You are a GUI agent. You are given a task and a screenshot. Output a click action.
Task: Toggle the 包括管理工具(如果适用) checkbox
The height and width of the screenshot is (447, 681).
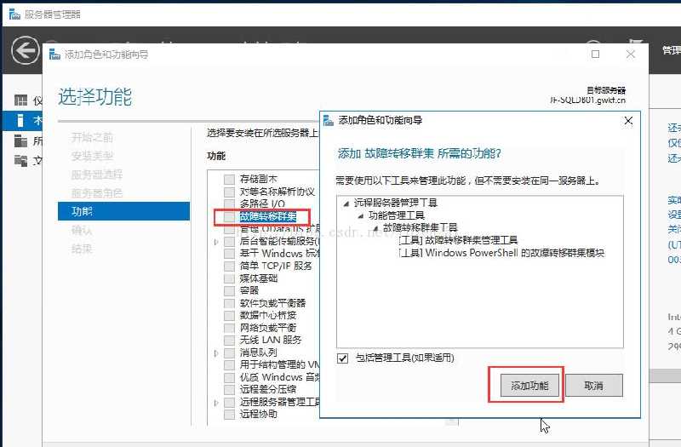tap(343, 358)
